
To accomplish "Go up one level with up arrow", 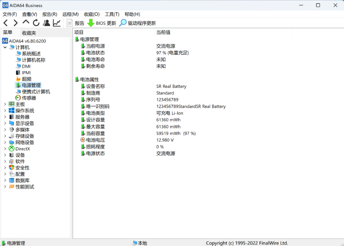I will coord(26,22).
